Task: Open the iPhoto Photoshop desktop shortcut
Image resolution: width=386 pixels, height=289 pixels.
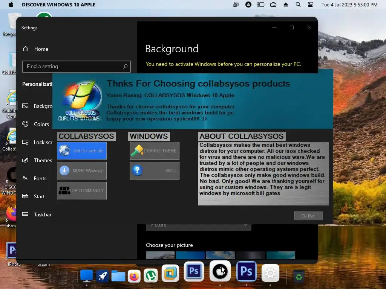Action: click(11, 254)
